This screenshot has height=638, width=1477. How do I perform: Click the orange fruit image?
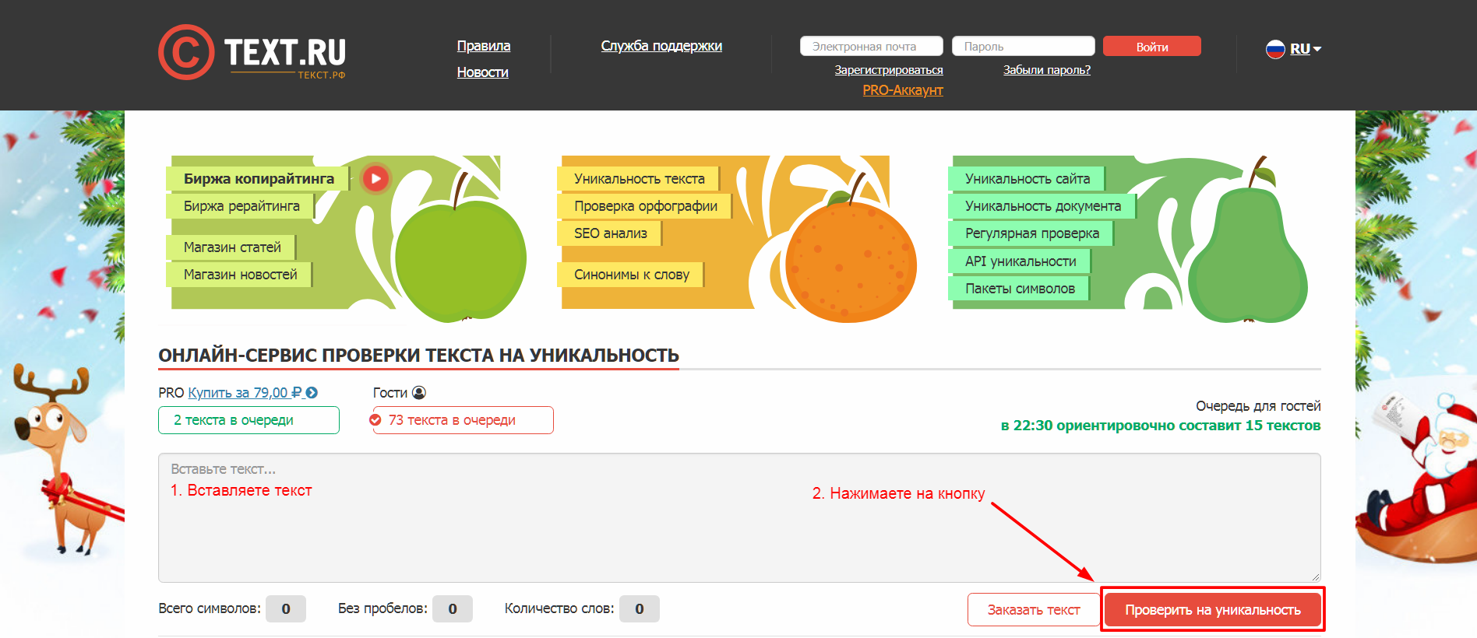(x=851, y=261)
